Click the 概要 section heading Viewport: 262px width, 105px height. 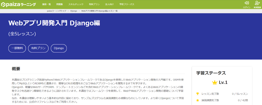[x=16, y=69]
